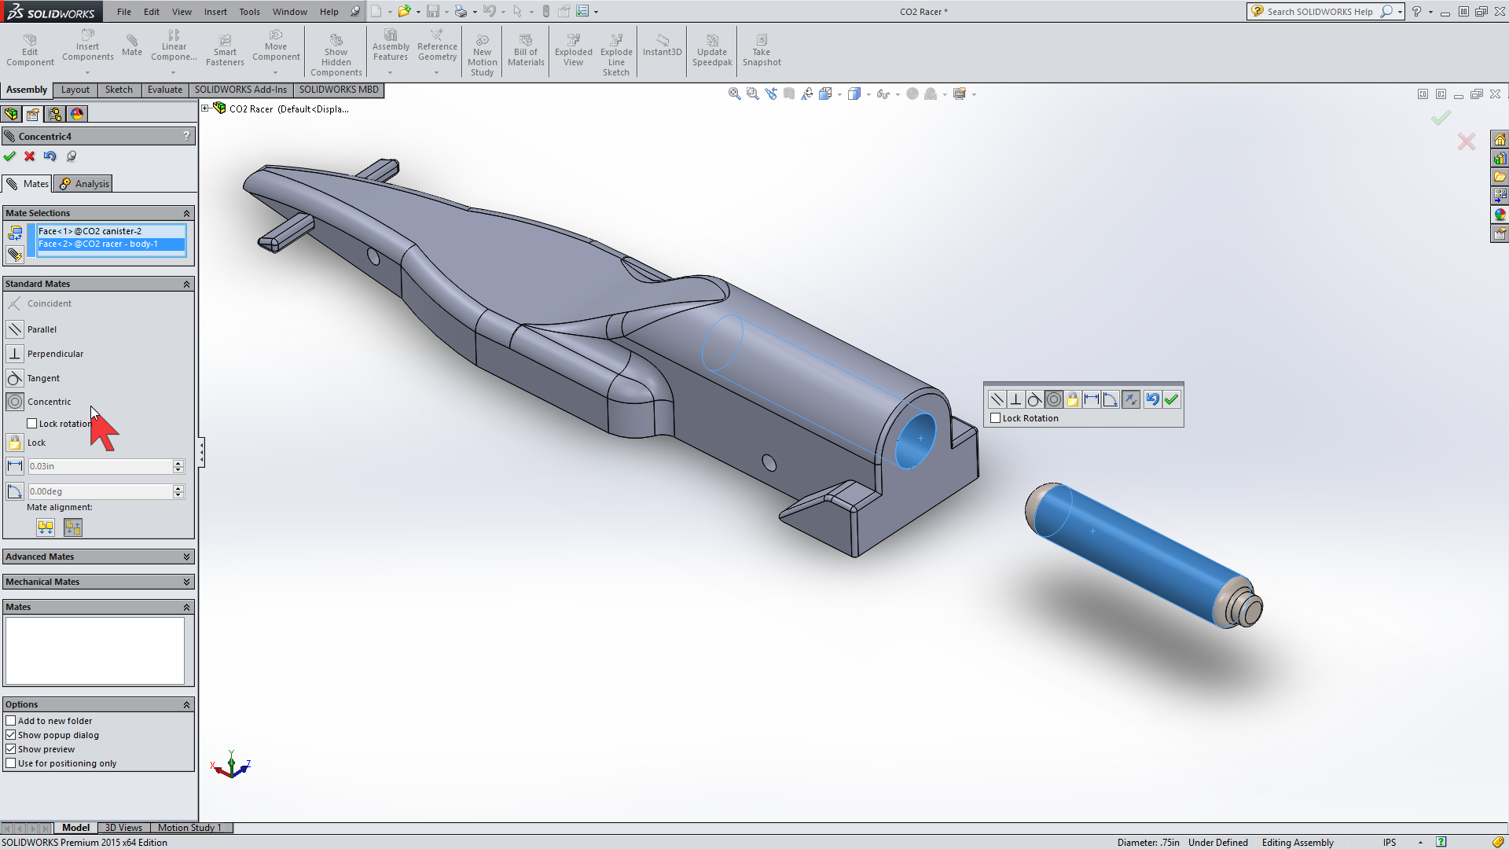Launch a New Motion Study

482,50
